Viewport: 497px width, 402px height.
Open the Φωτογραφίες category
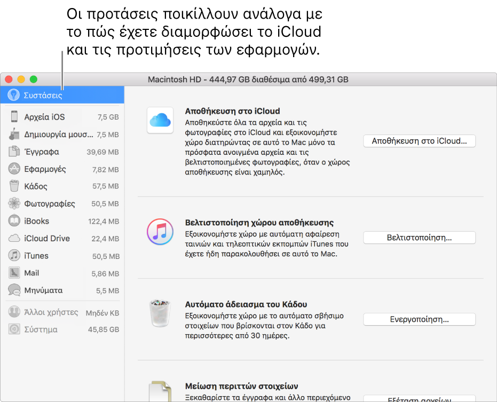click(x=62, y=203)
